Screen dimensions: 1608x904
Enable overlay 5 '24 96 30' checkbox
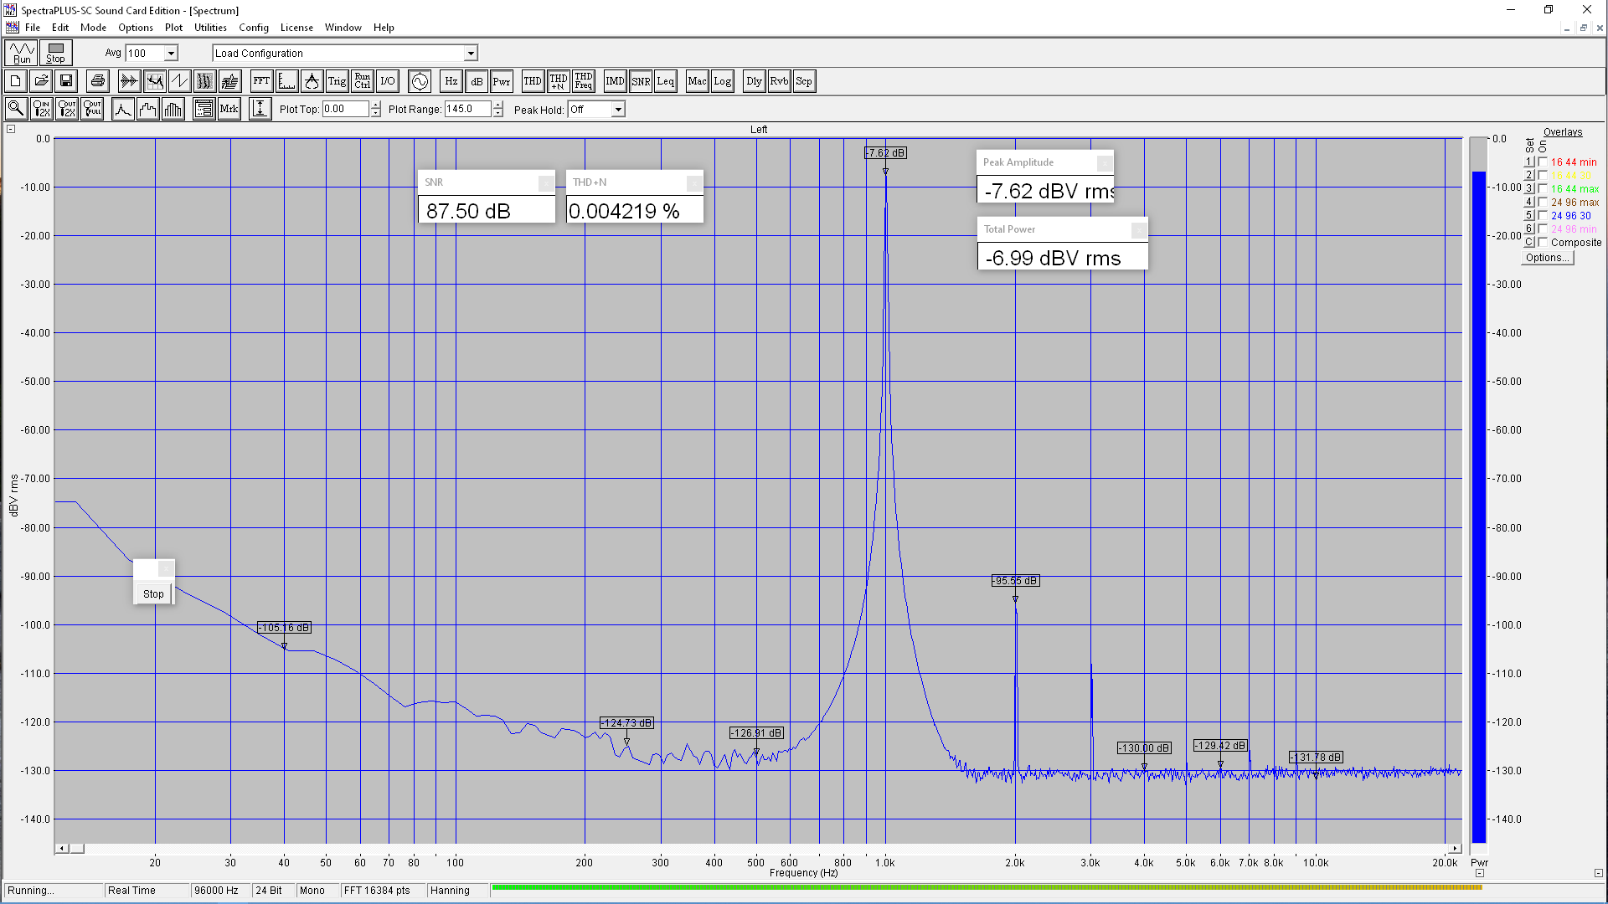(1543, 216)
